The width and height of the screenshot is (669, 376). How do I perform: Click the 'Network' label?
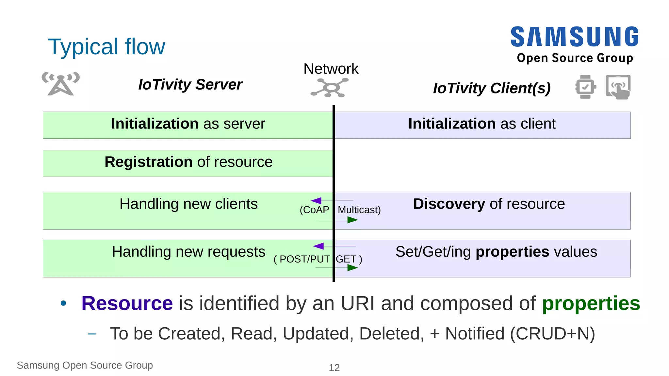coord(331,69)
